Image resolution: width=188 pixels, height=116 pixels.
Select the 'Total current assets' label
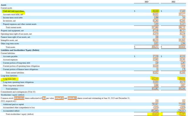[14, 27]
